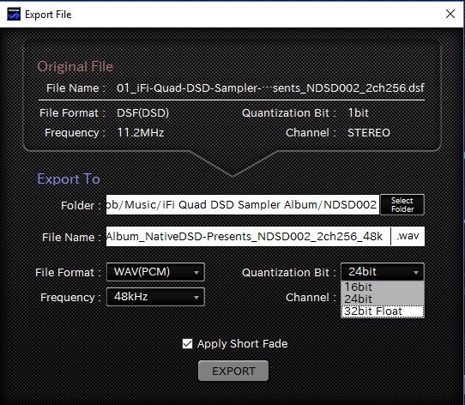465x405 pixels.
Task: Uncheck the Apply Short Fade checkbox
Action: click(187, 344)
